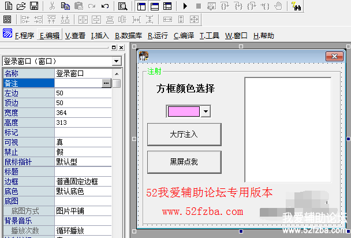Click the 底图方式 value 图片平铺
This screenshot has height=238, width=351.
(83, 211)
